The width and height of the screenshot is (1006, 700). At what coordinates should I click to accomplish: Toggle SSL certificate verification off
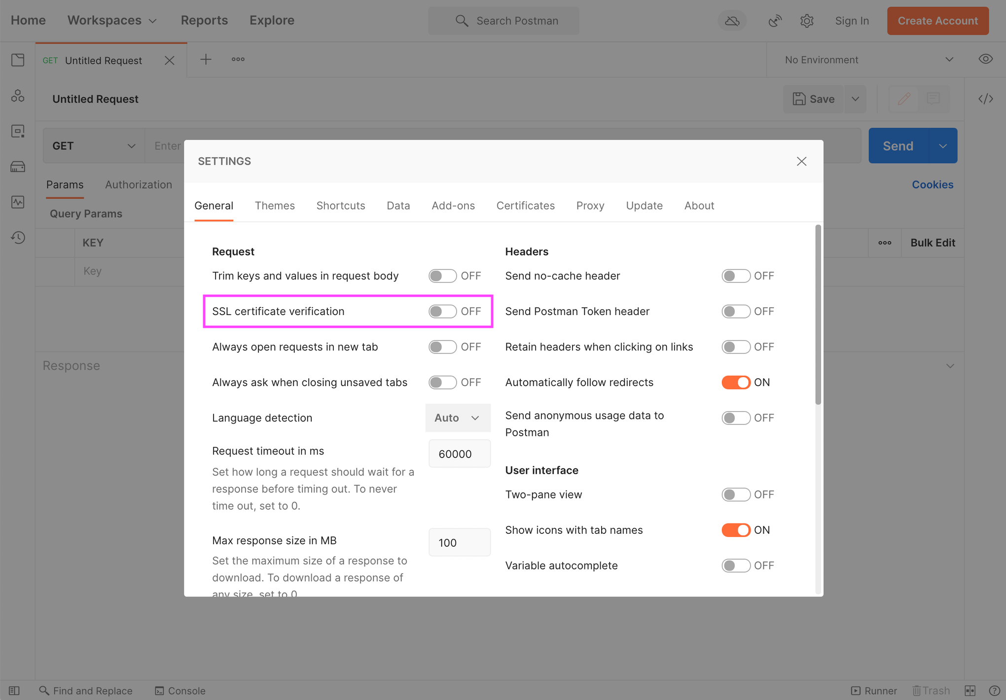pyautogui.click(x=442, y=311)
